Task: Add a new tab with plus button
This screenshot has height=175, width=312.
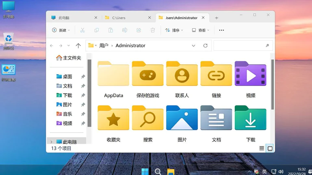Action: [x=217, y=18]
